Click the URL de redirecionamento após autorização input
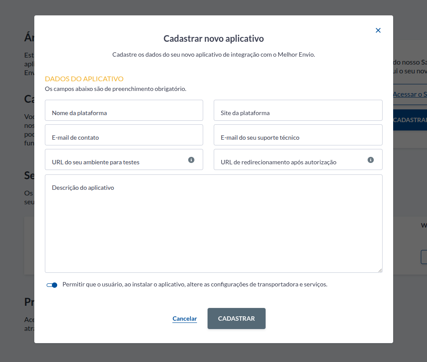Viewport: 427px width, 362px height. point(290,159)
